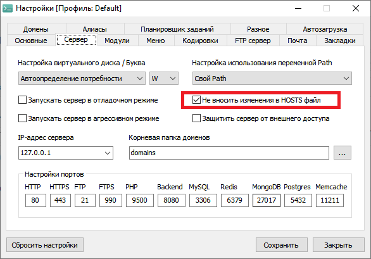Go to the FTP сервер tab
This screenshot has height=259, width=371.
253,41
